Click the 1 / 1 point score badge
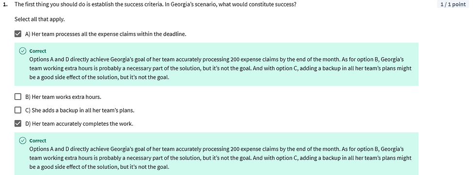This screenshot has height=175, width=475. (453, 4)
